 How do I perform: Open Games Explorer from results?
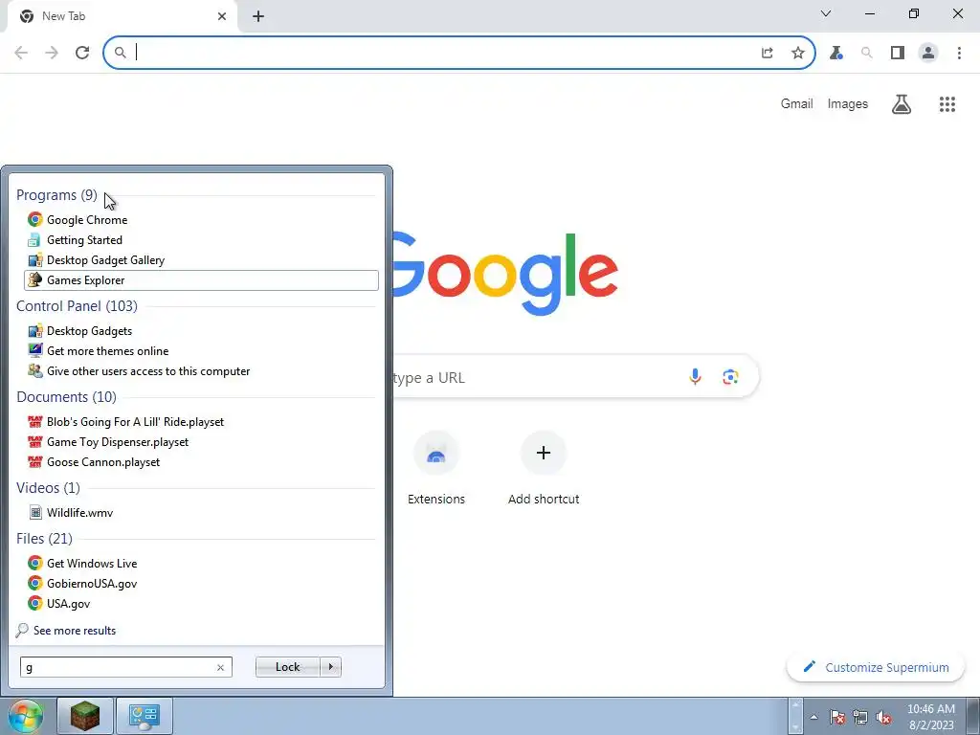(x=201, y=280)
